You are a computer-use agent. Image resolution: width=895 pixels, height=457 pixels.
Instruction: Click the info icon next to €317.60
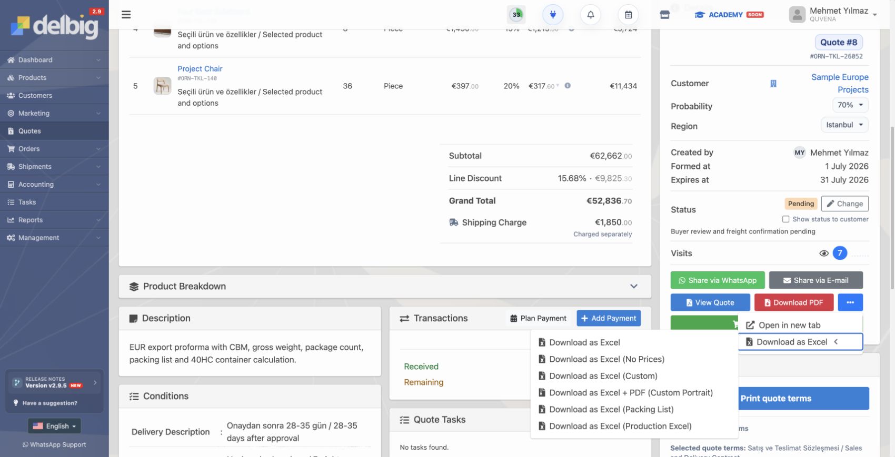click(568, 86)
